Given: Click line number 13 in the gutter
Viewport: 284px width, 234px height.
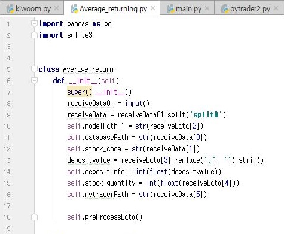Looking at the screenshot, I should pyautogui.click(x=7, y=160).
